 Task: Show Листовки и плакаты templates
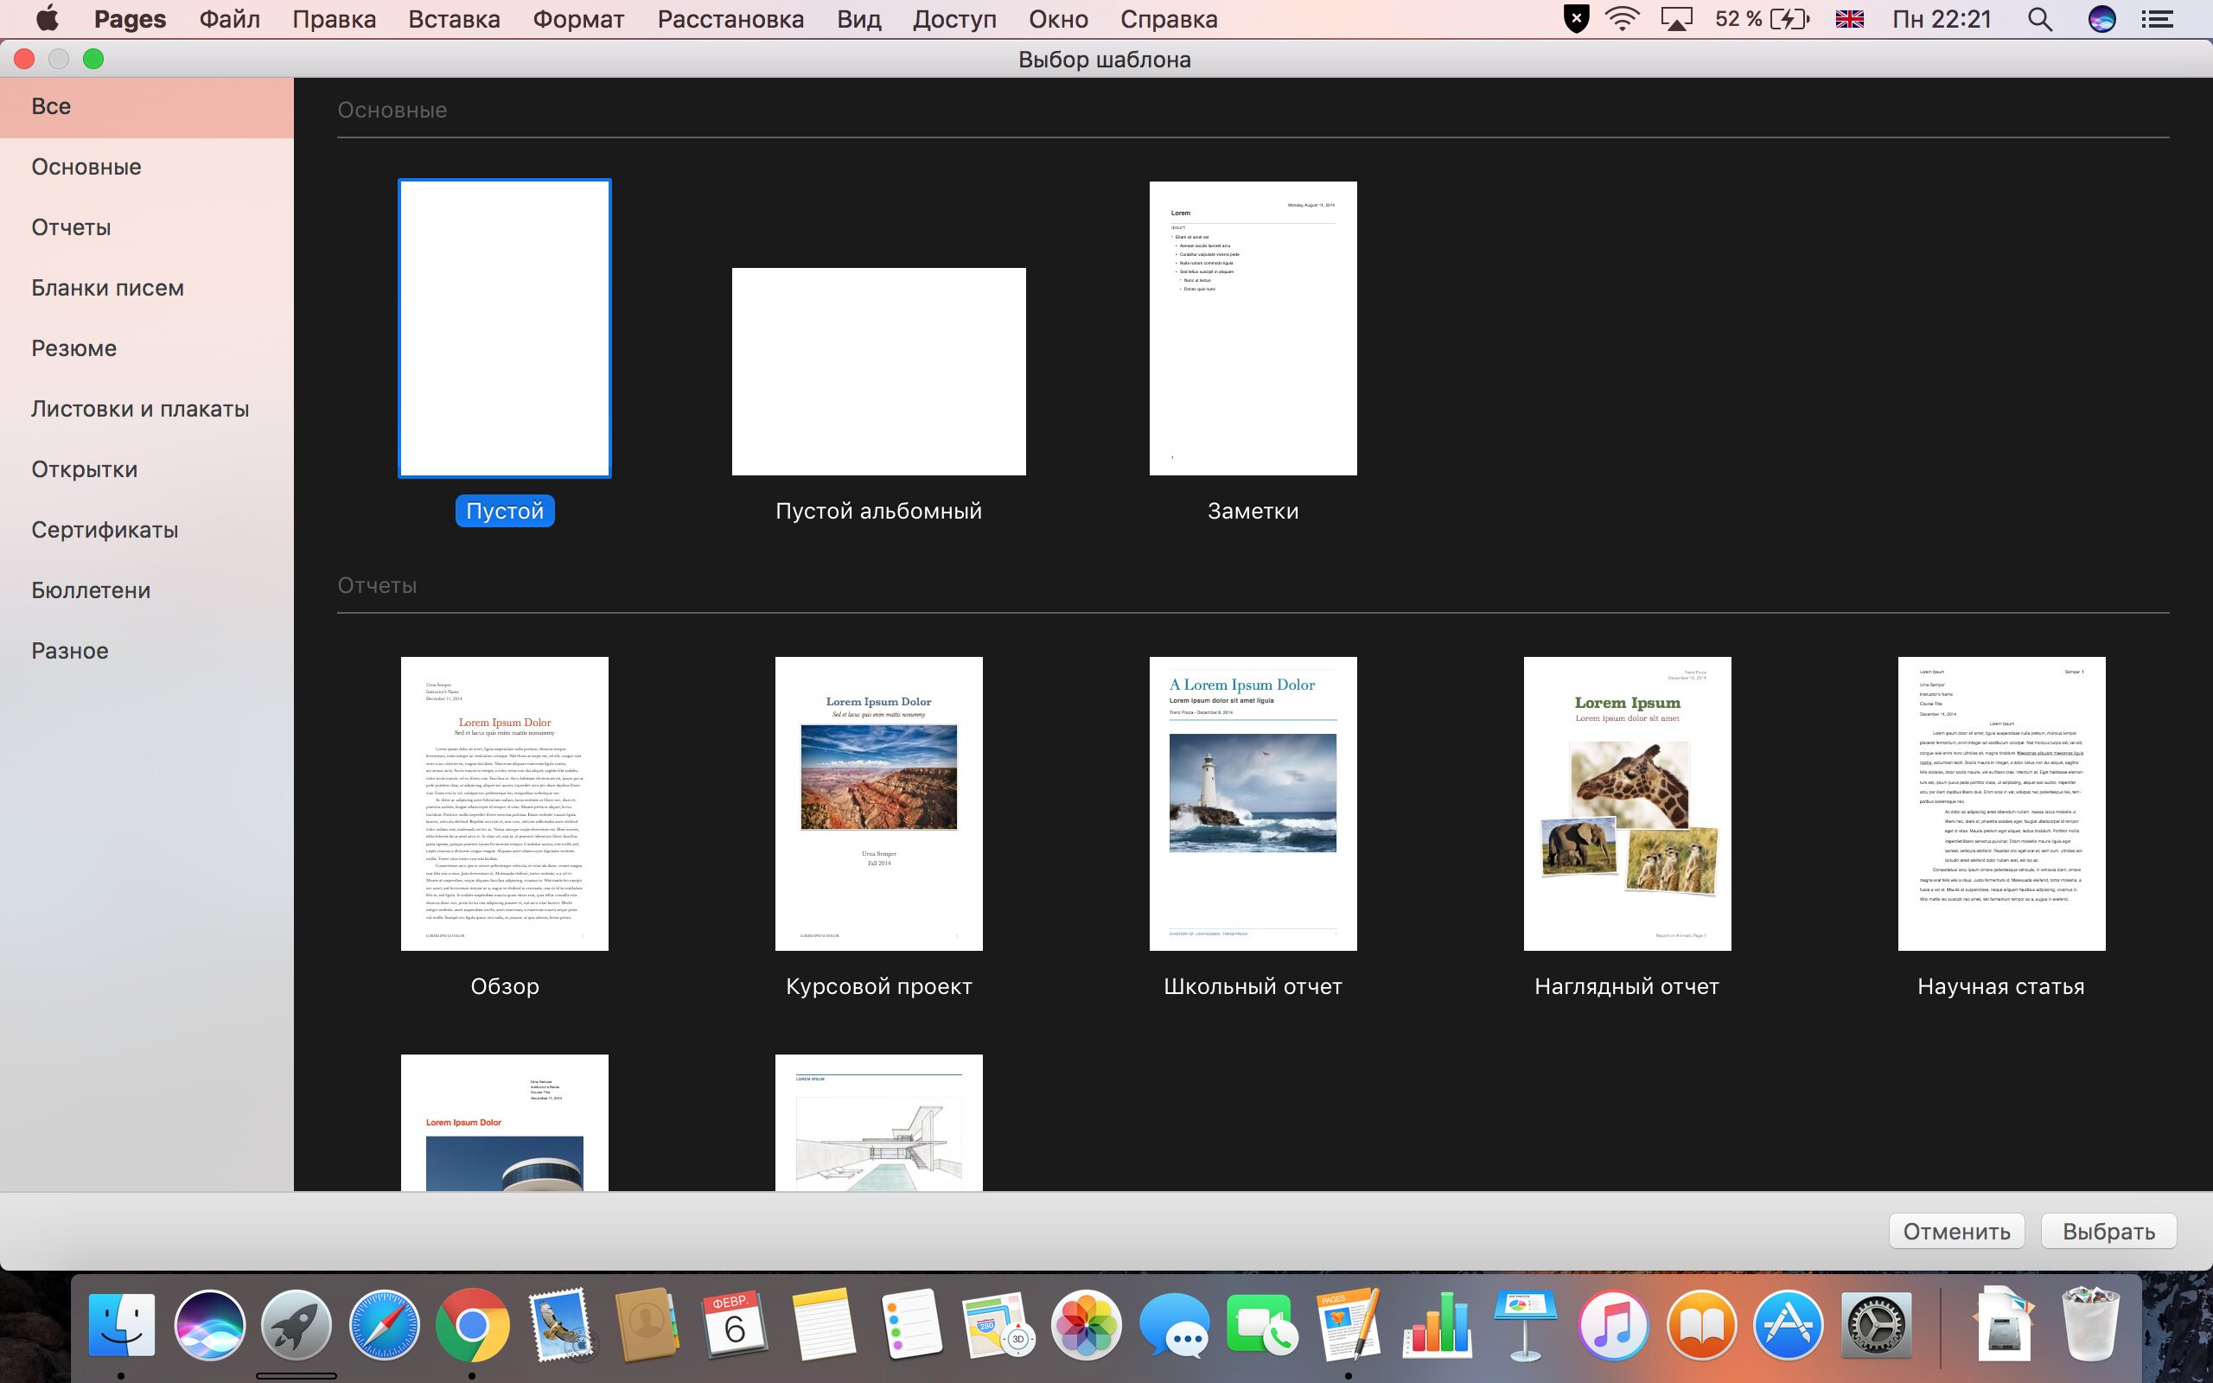[x=140, y=409]
